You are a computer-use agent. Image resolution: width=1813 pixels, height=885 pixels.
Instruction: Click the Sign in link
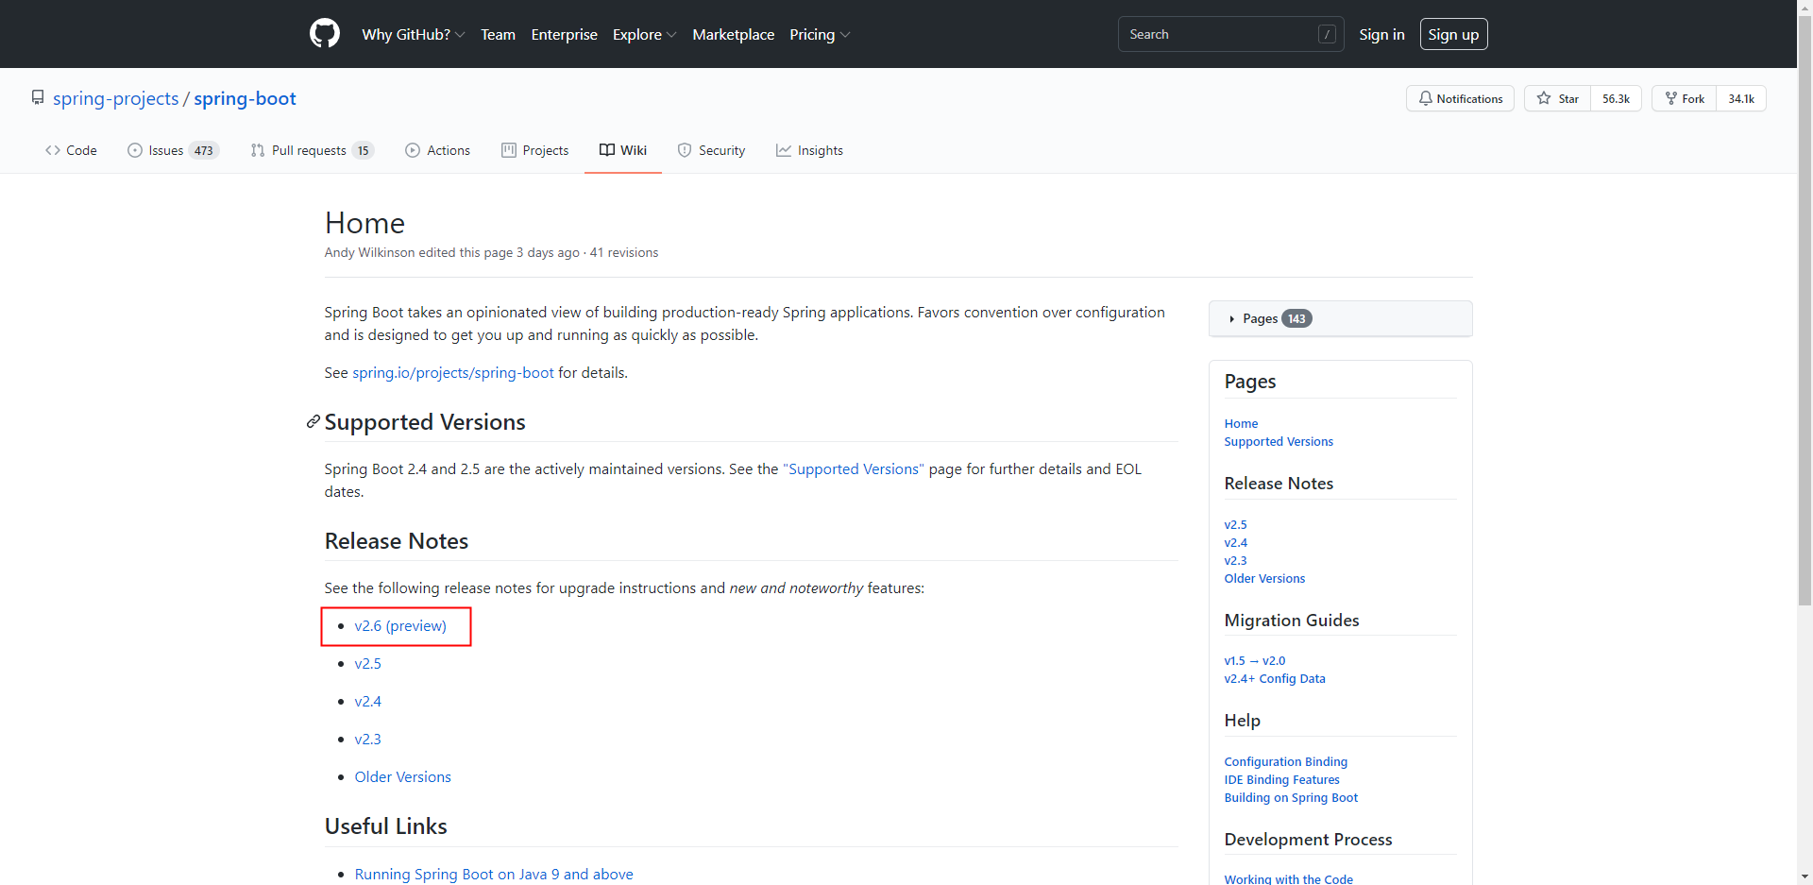point(1381,34)
